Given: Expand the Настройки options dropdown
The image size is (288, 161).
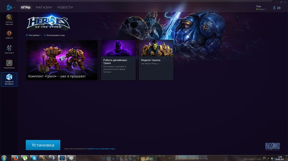Looking at the screenshot, I should click(34, 35).
